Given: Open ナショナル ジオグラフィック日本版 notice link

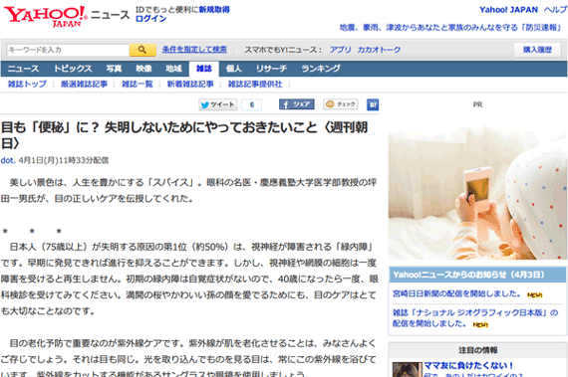Looking at the screenshot, I should click(x=475, y=317).
